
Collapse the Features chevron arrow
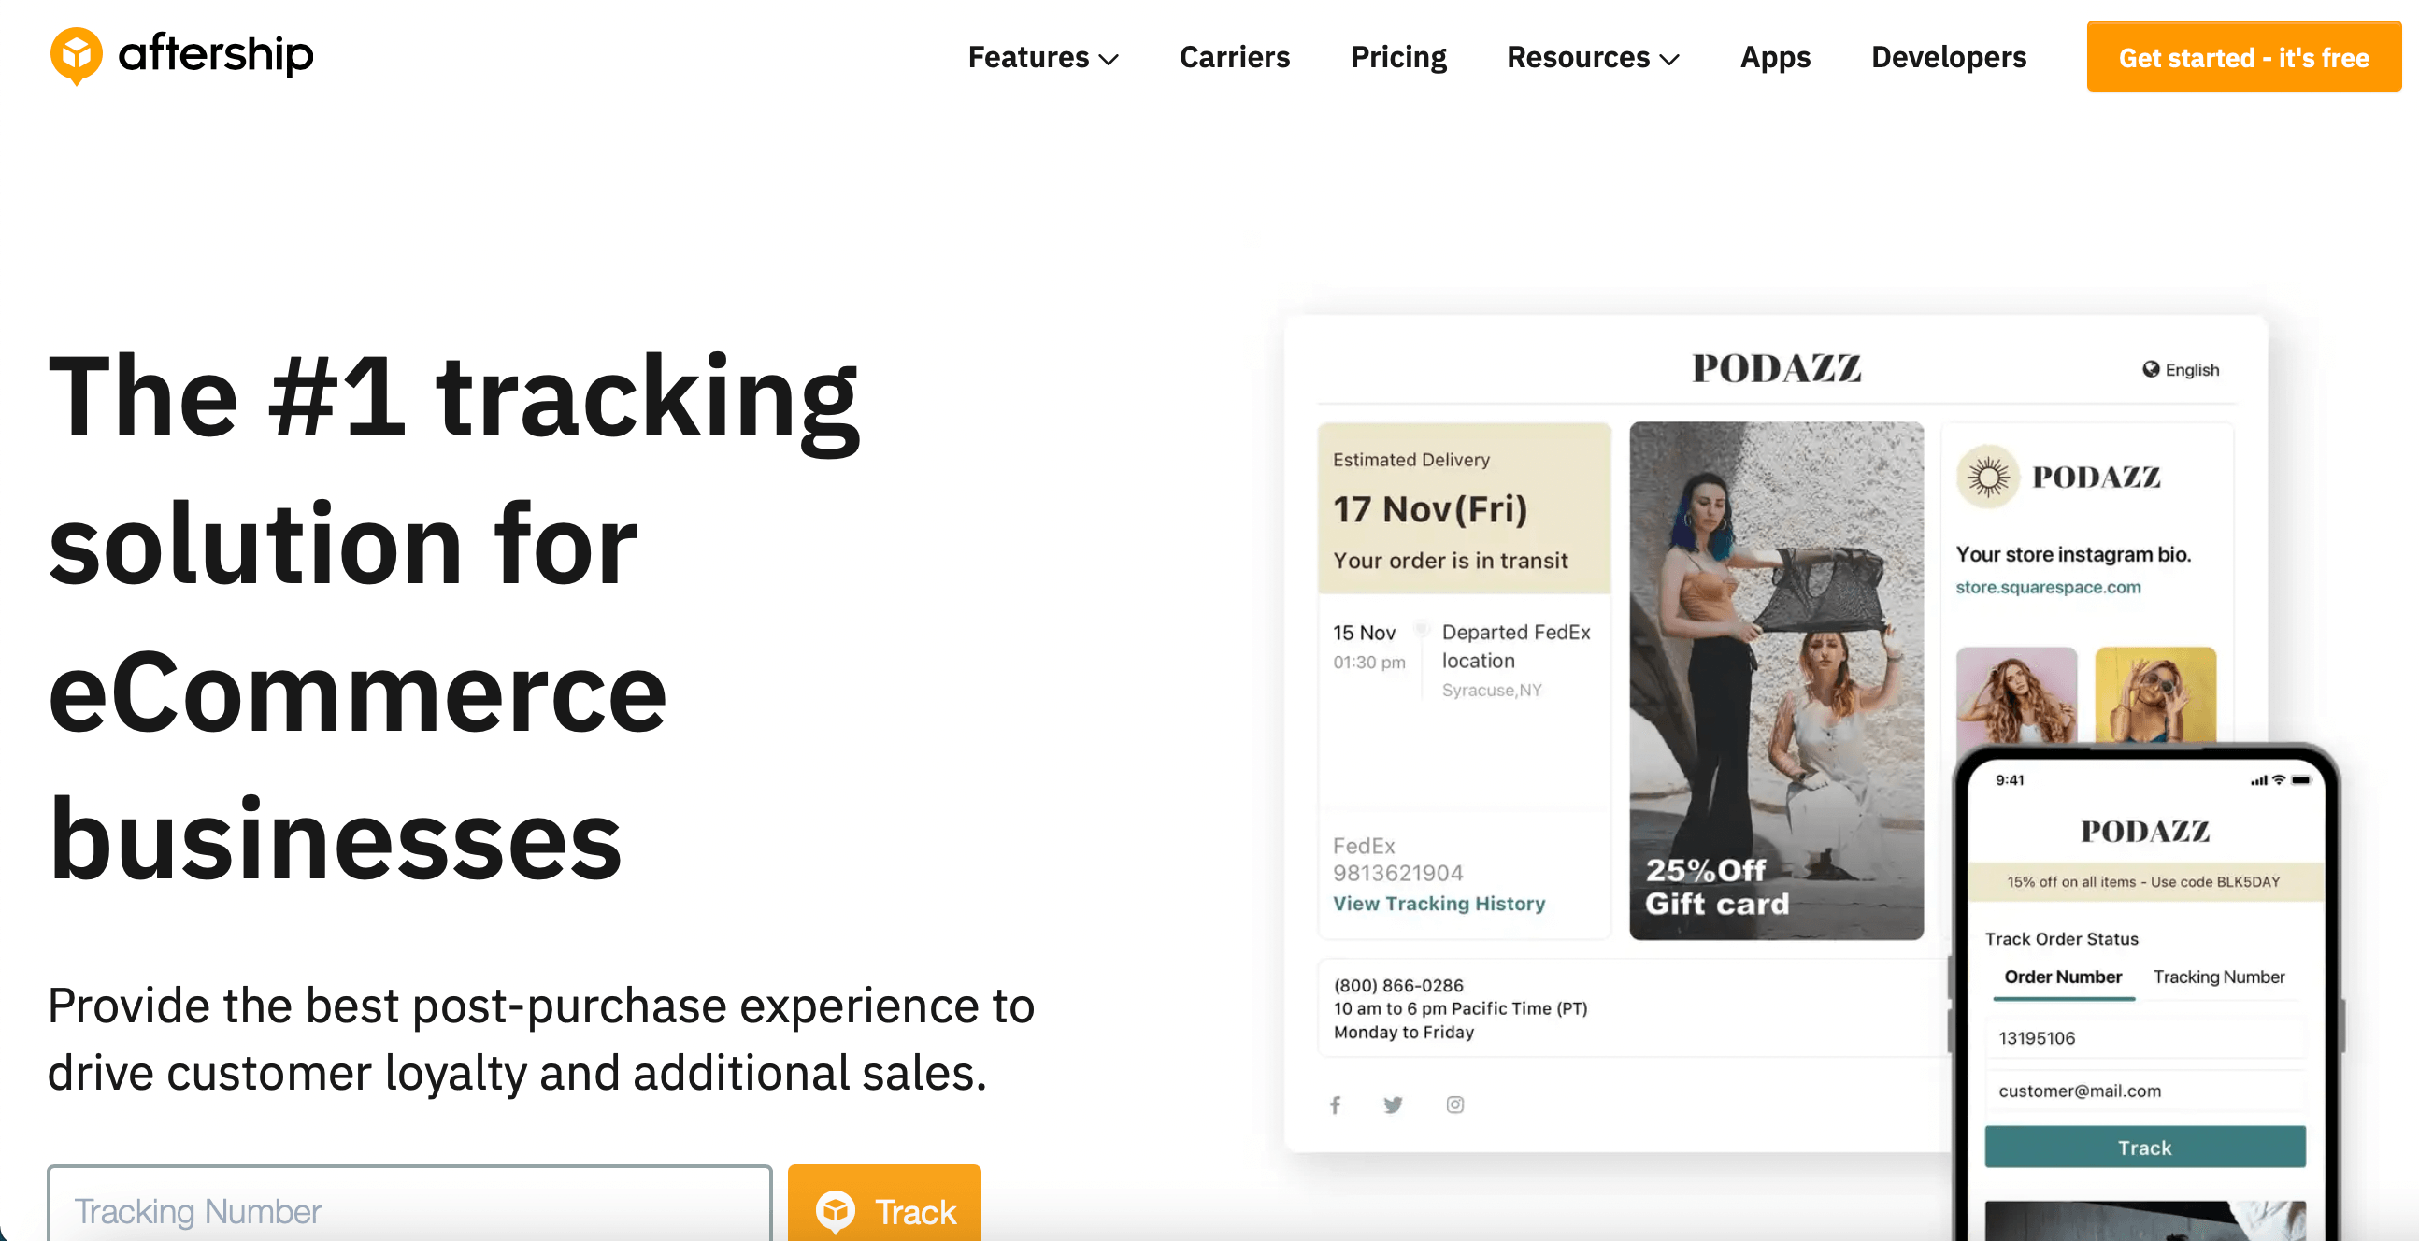click(x=1111, y=59)
